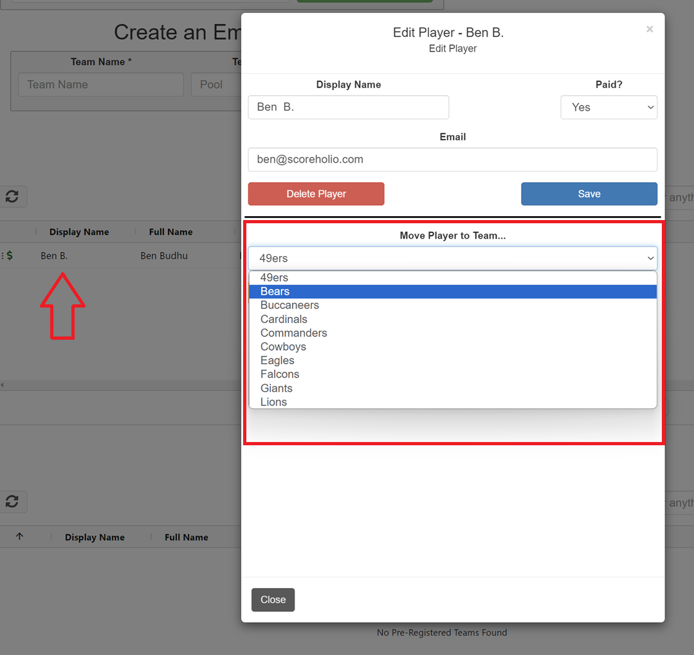
Task: Click the Team Name input field
Action: click(x=101, y=85)
